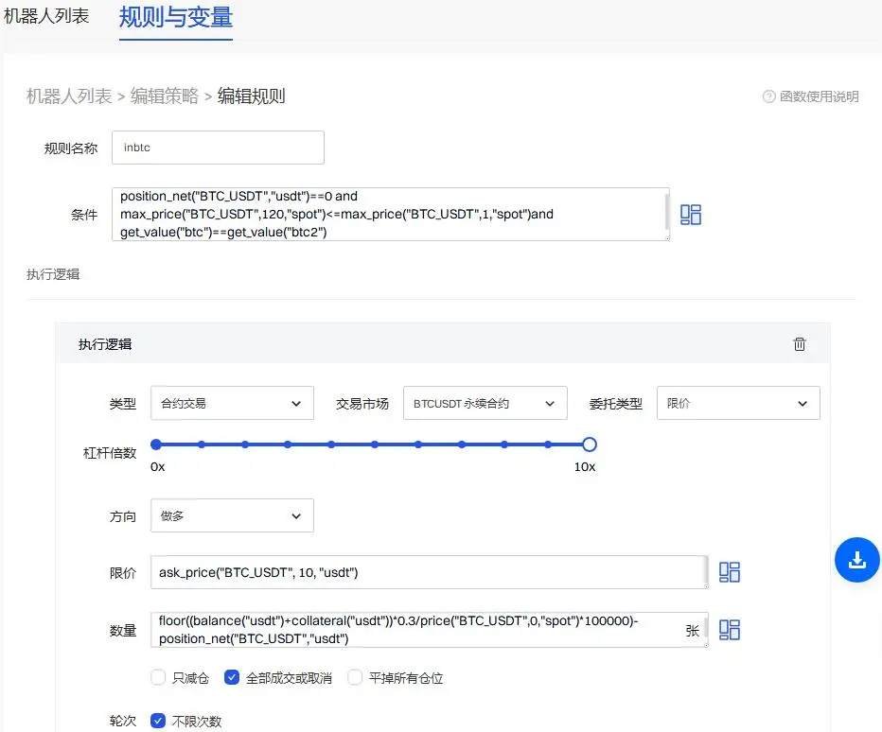
Task: Open the 类型 dropdown showing 合约交易
Action: point(232,403)
